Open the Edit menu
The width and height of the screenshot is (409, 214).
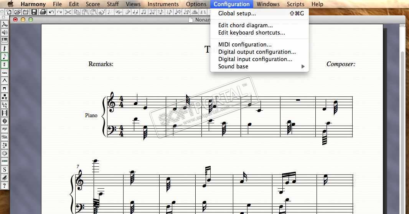[74, 4]
